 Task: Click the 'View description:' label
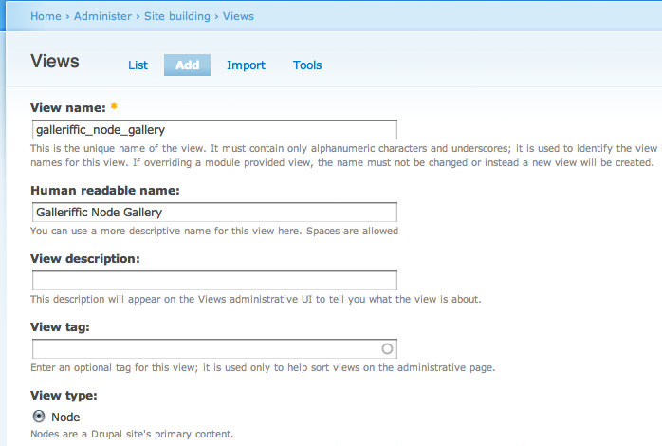pos(84,258)
